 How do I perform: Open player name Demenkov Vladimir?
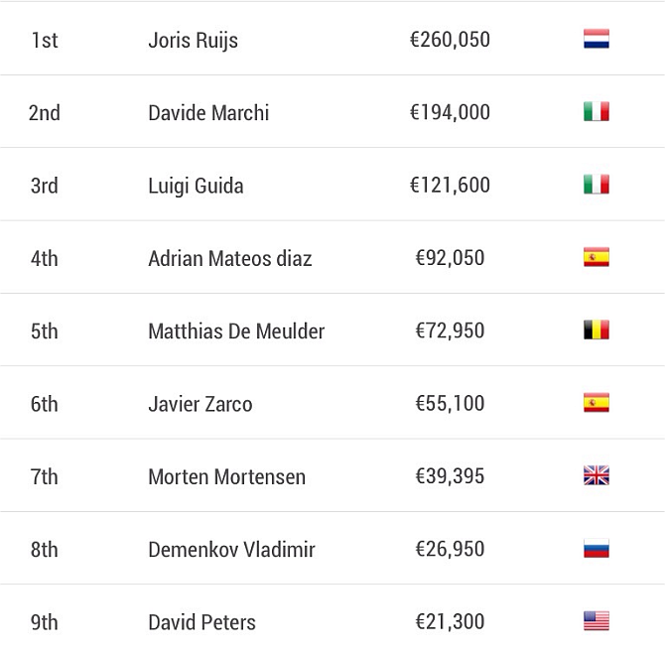click(x=232, y=550)
